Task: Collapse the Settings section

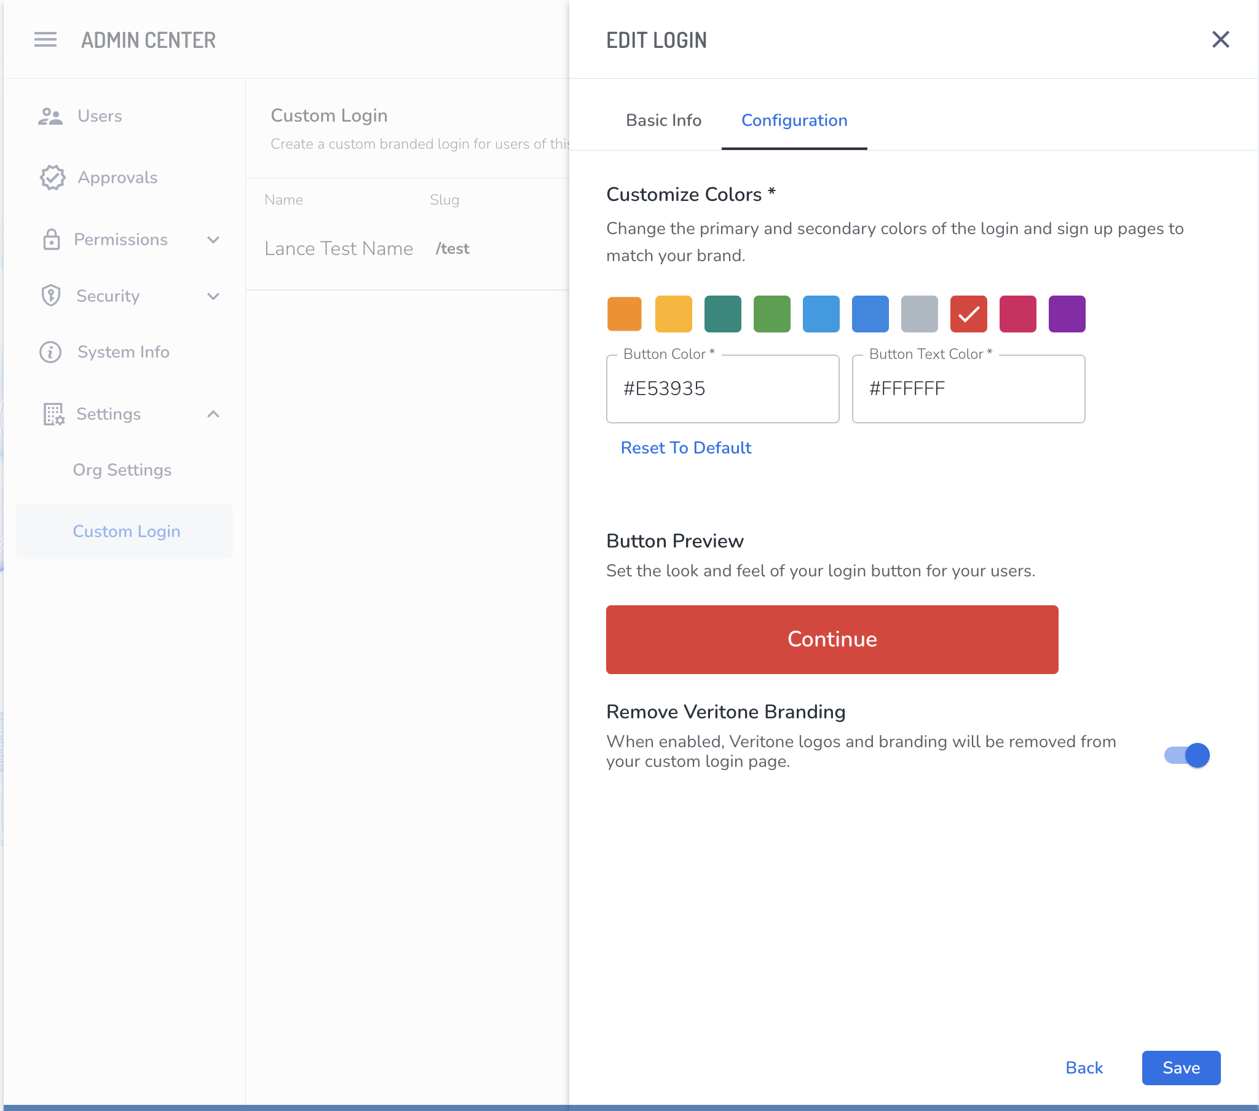Action: [x=213, y=414]
